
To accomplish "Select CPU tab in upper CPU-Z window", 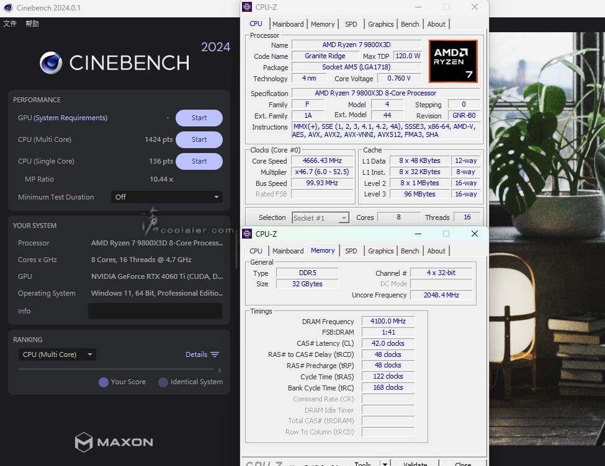I will pos(256,24).
